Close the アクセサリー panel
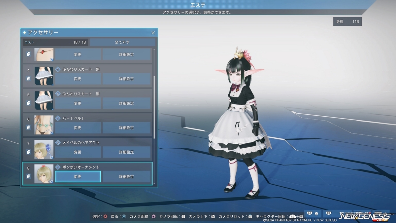This screenshot has height=223, width=396. (153, 32)
